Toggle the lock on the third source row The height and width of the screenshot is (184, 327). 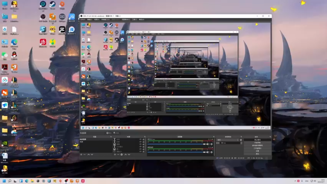[x=143, y=144]
